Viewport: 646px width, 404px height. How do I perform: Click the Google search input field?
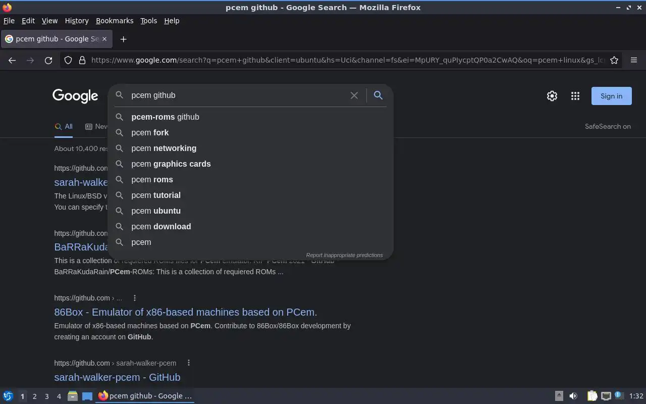[x=237, y=95]
